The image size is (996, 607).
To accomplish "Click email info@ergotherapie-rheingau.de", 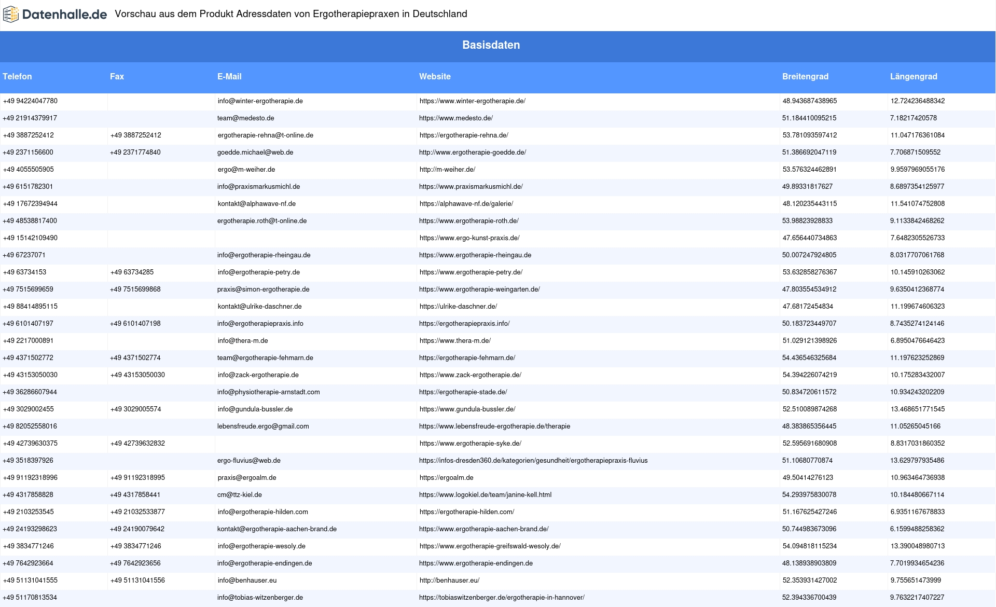I will pos(264,255).
